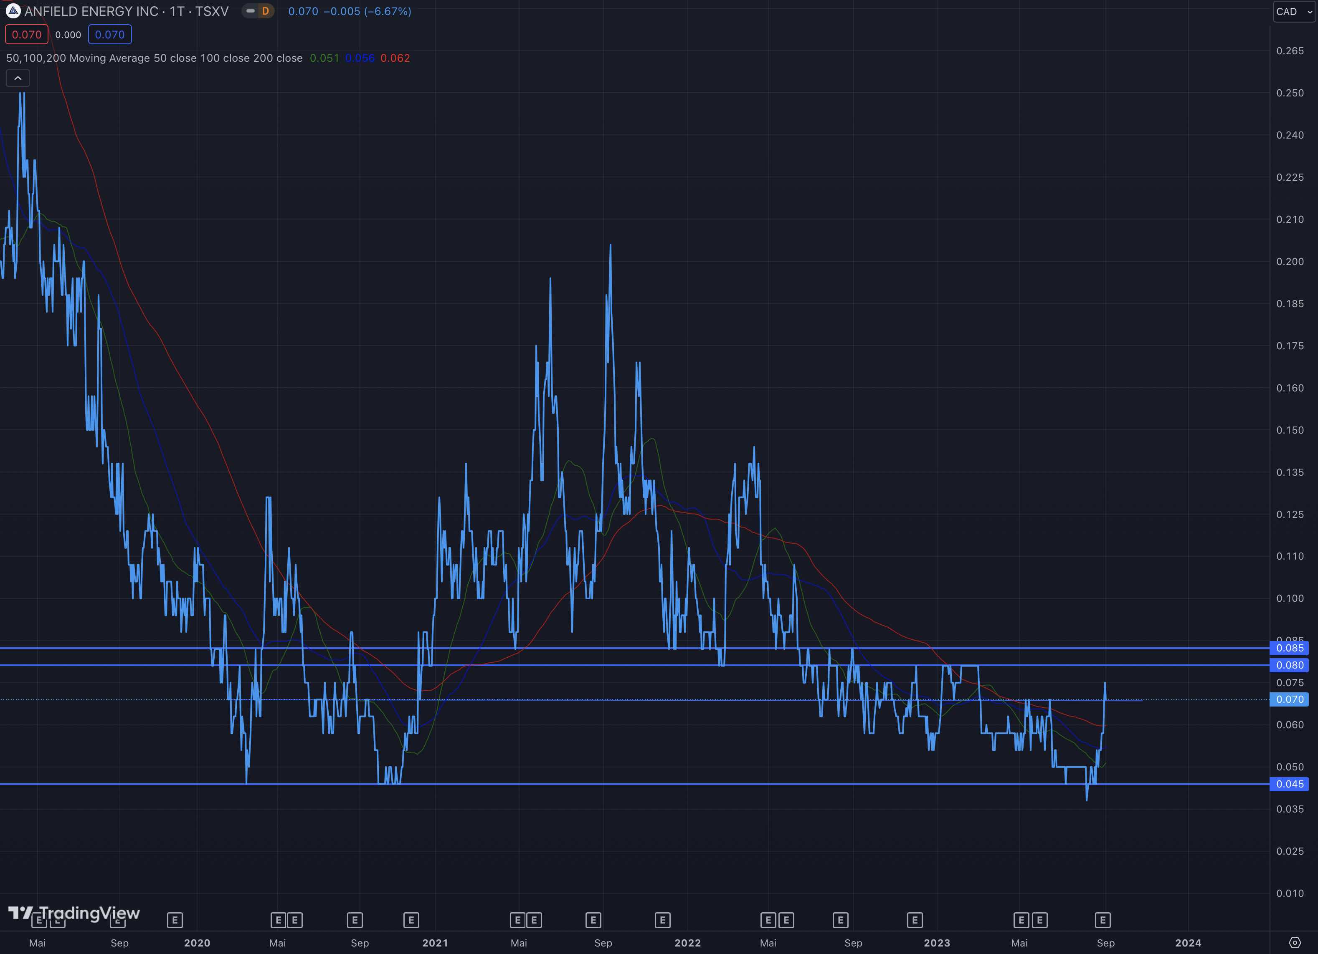Click the TradingView logo
The width and height of the screenshot is (1318, 954).
(74, 913)
